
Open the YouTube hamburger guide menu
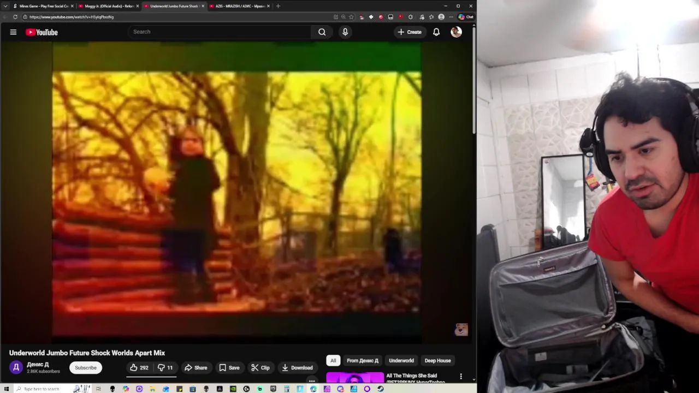click(x=13, y=32)
